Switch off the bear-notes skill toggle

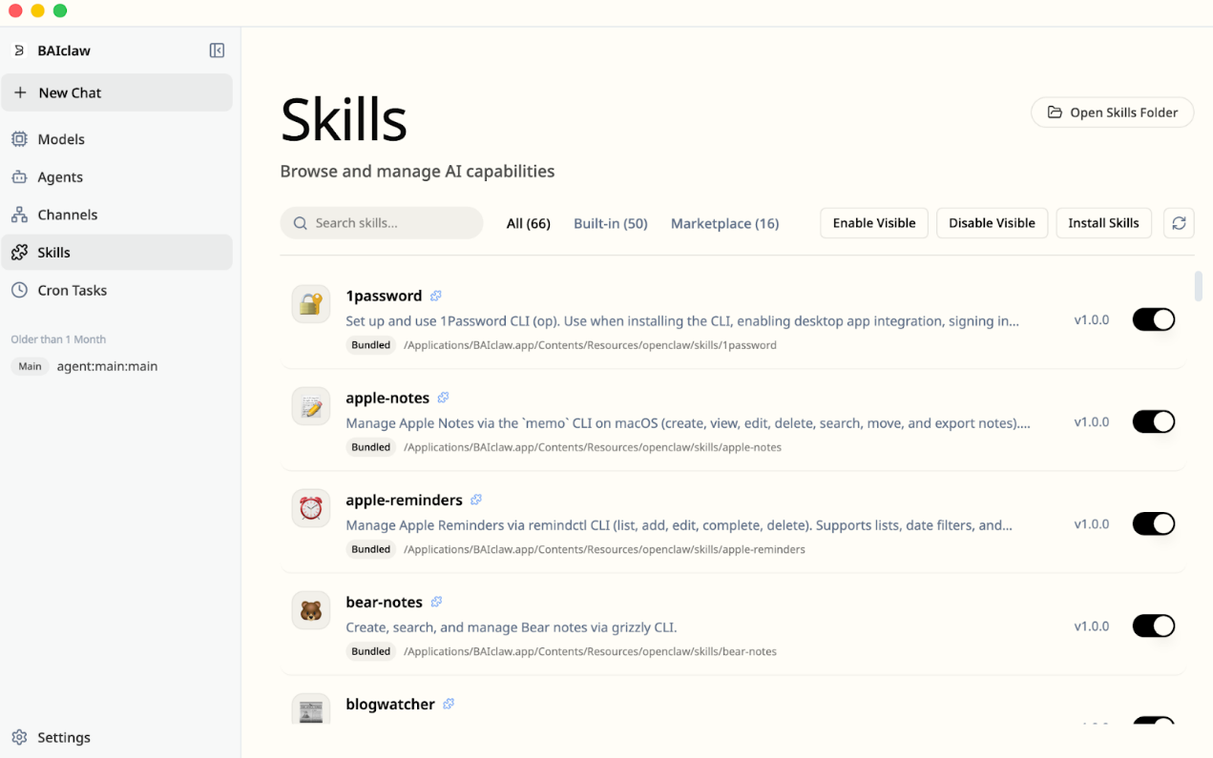(1153, 625)
